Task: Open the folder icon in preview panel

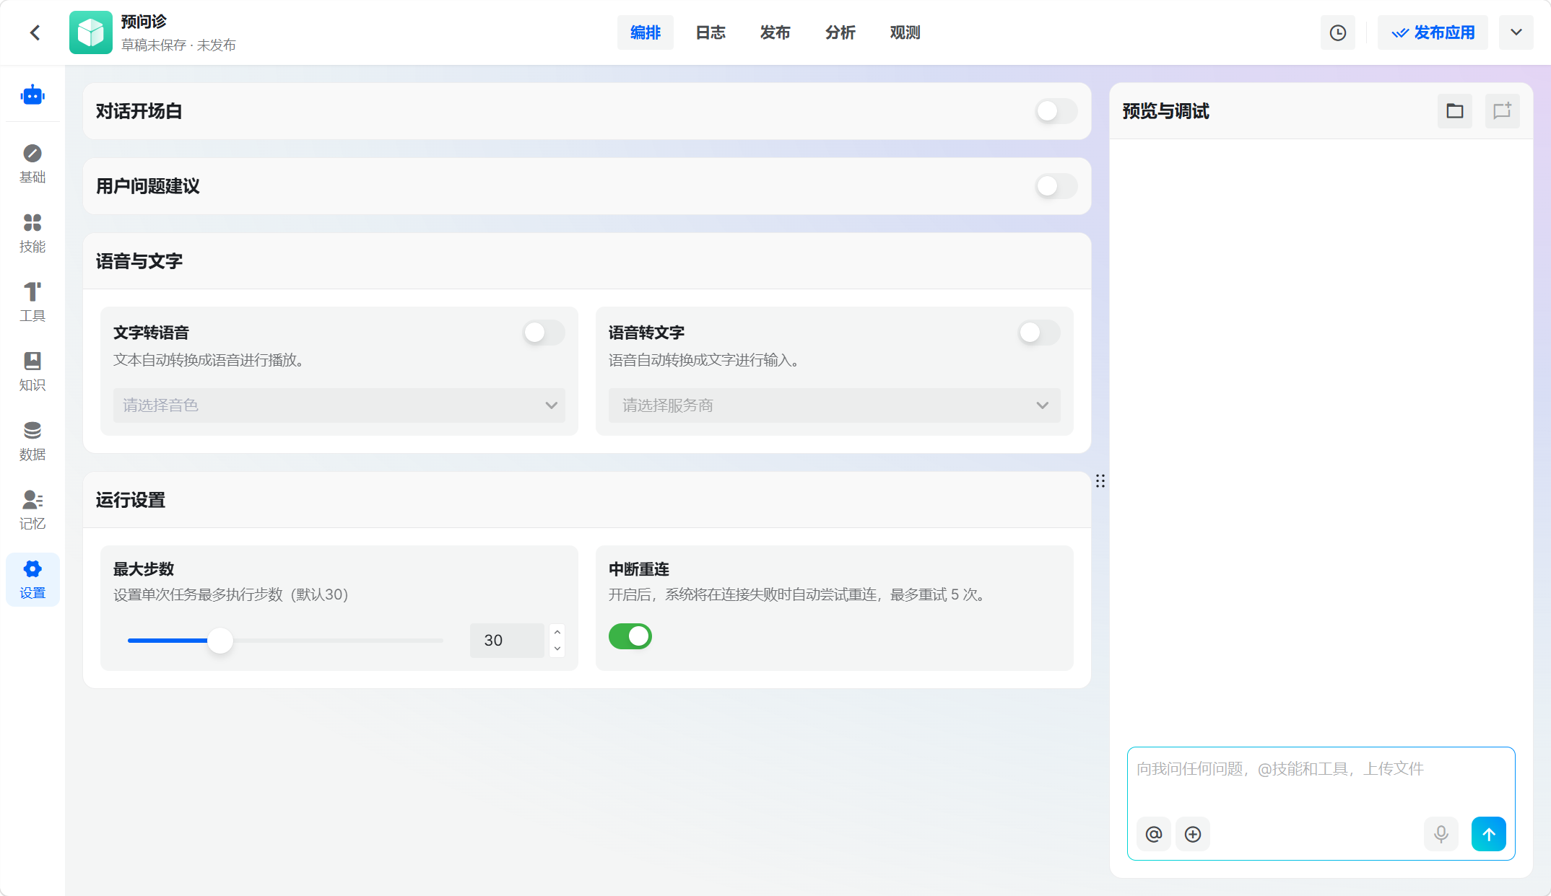Action: click(x=1455, y=111)
